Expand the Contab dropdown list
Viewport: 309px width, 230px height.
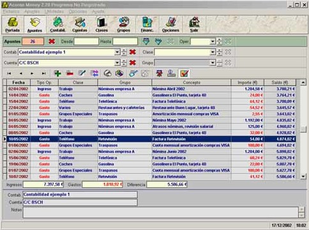117,52
